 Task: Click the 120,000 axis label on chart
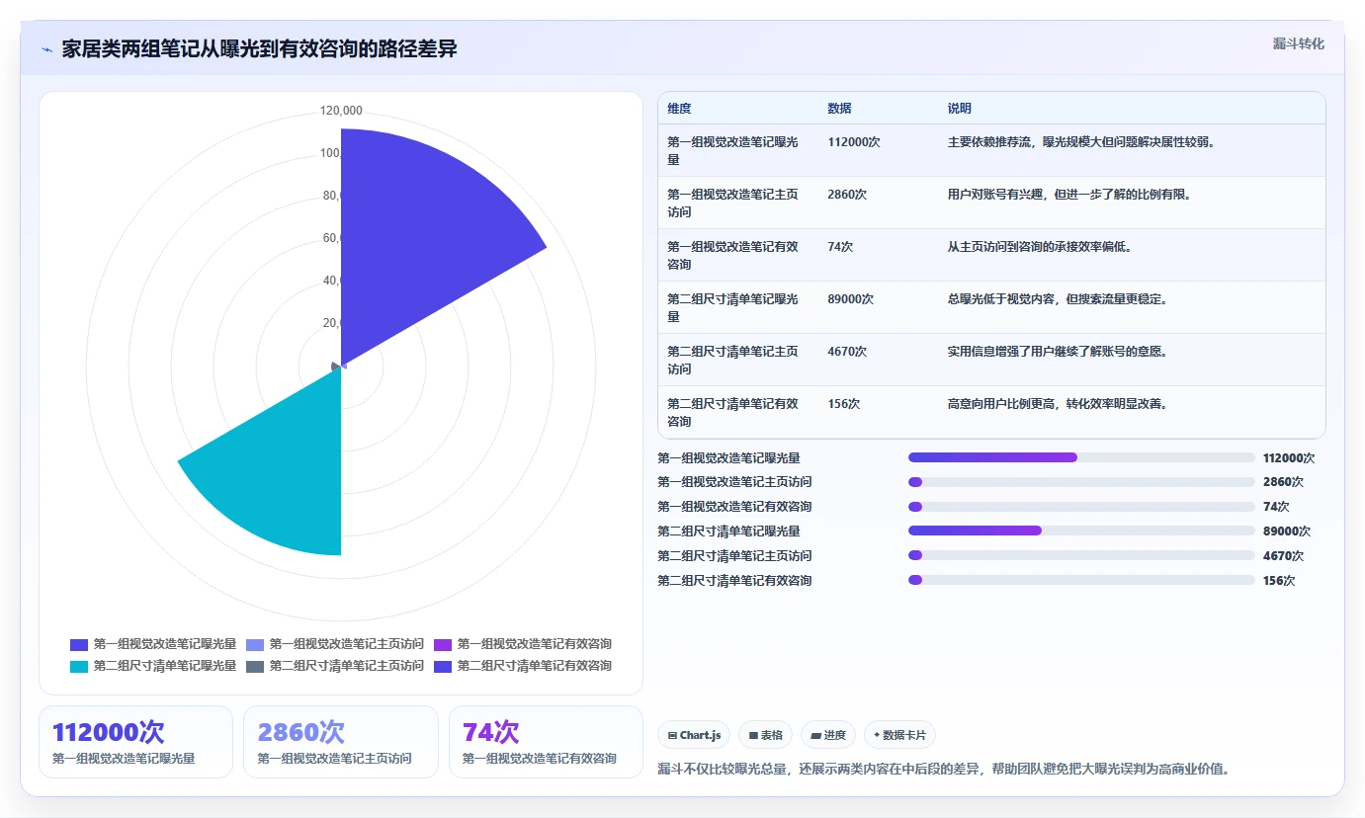point(341,111)
